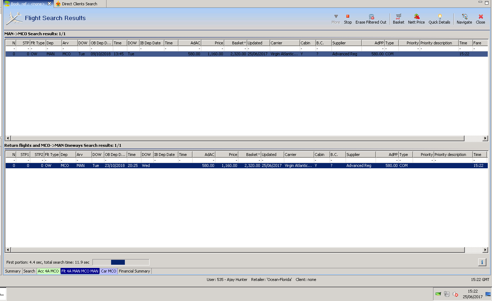Select the Flt 4A MAN MCO MAN tab
The image size is (492, 301).
click(80, 271)
